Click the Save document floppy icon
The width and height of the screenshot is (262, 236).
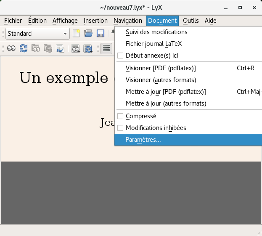pyautogui.click(x=101, y=33)
